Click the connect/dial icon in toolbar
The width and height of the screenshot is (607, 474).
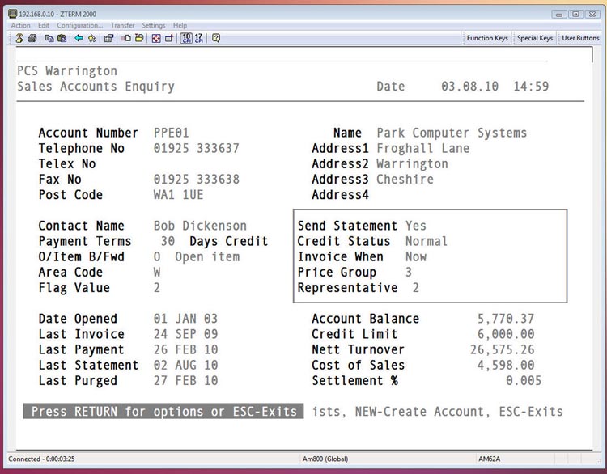click(19, 38)
